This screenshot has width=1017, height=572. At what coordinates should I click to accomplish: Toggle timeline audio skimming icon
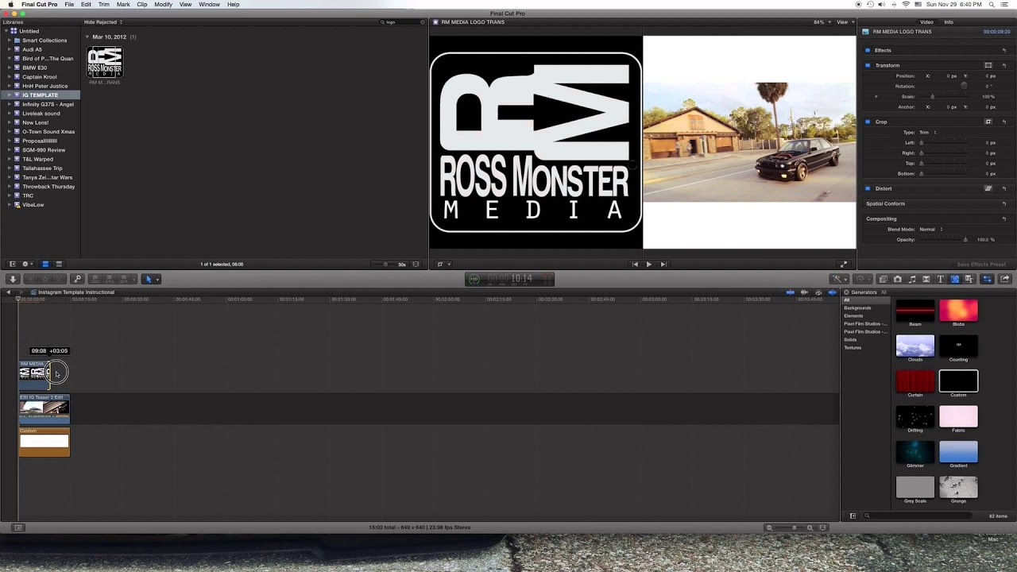(x=804, y=292)
